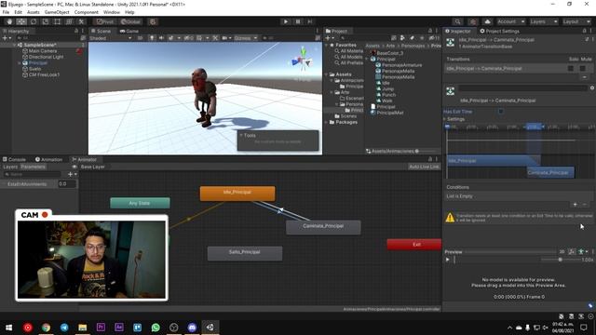Image resolution: width=596 pixels, height=335 pixels.
Task: Select the Rotate tool in the toolbar
Action: [x=34, y=21]
